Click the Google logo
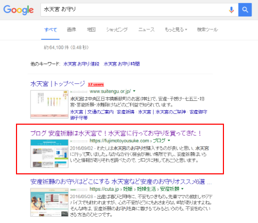The image size is (258, 223). (19, 10)
